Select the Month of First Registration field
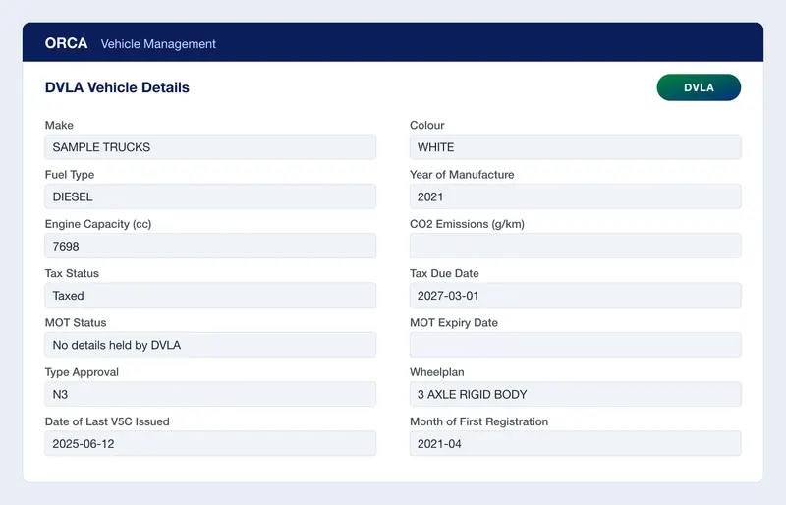The height and width of the screenshot is (505, 786). click(575, 443)
